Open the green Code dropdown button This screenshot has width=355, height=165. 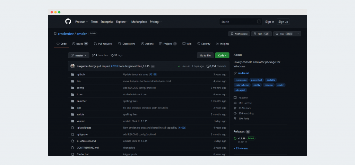coord(222,55)
